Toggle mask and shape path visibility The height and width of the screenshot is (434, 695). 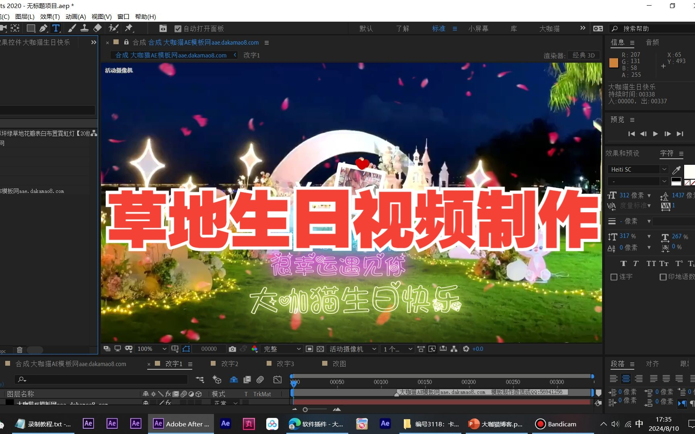click(x=186, y=349)
